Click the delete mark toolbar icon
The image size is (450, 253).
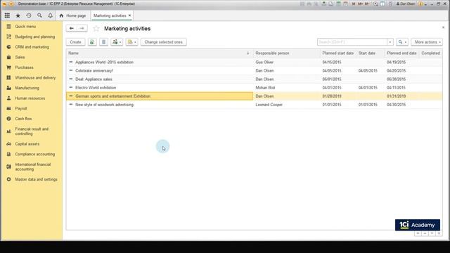tap(103, 42)
